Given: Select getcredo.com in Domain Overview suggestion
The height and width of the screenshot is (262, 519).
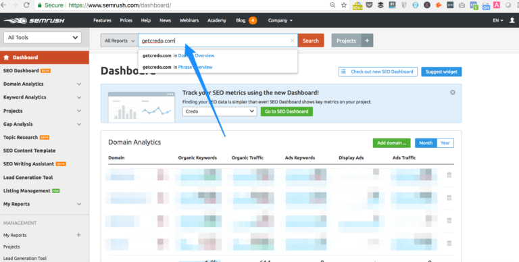Looking at the screenshot, I should [x=178, y=55].
